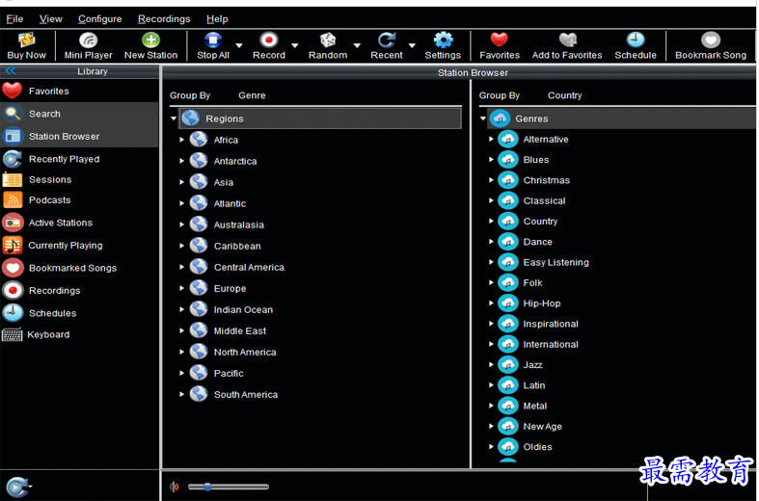
Task: Start recording with the Record icon
Action: click(269, 46)
